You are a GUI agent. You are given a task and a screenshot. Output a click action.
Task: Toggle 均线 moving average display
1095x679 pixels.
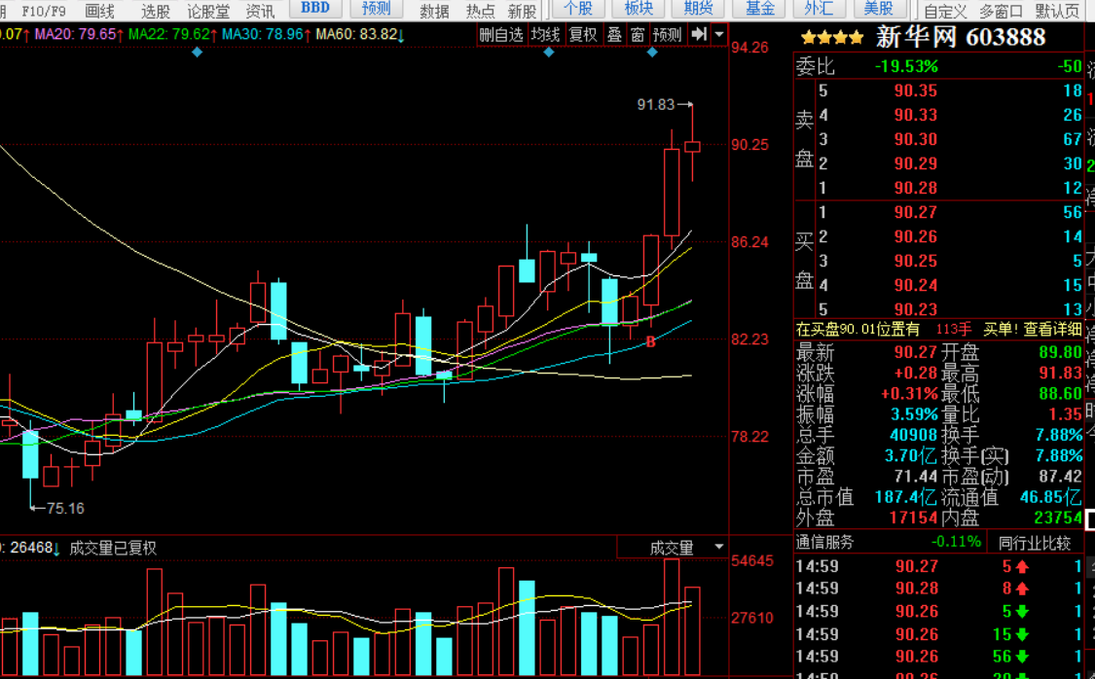point(545,34)
